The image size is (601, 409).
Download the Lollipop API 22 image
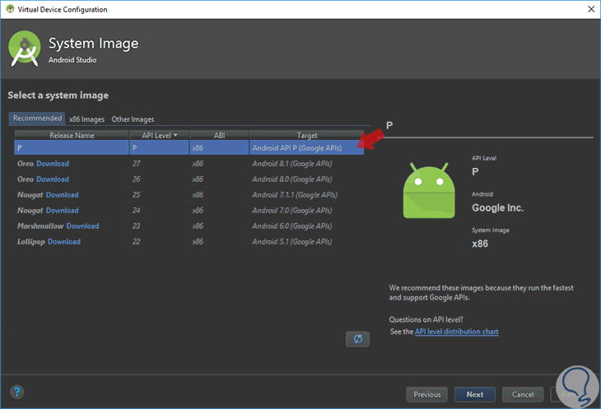64,242
